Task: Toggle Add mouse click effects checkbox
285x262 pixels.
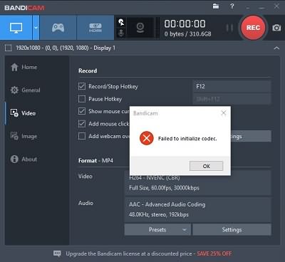Action: point(82,124)
